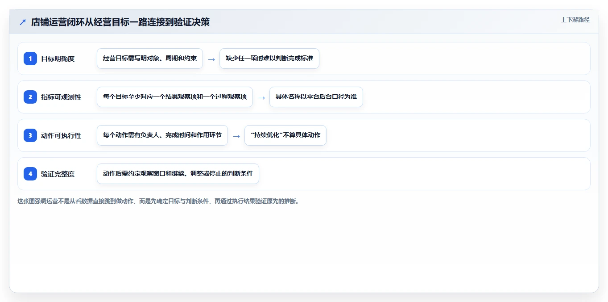Click the arrow icon beside the card title
608x302 pixels.
coord(23,22)
